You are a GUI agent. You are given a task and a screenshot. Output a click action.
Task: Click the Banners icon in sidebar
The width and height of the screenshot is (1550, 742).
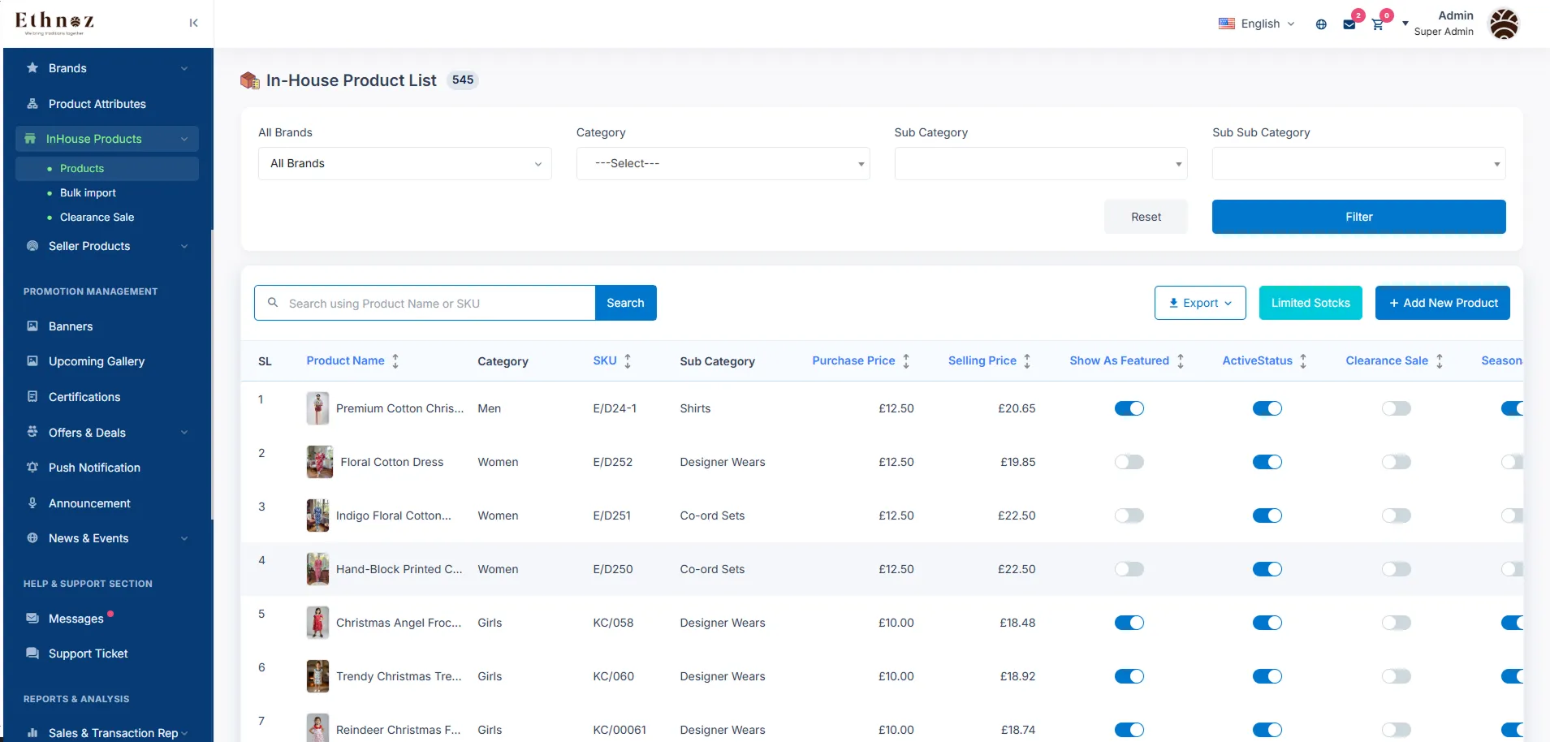32,326
